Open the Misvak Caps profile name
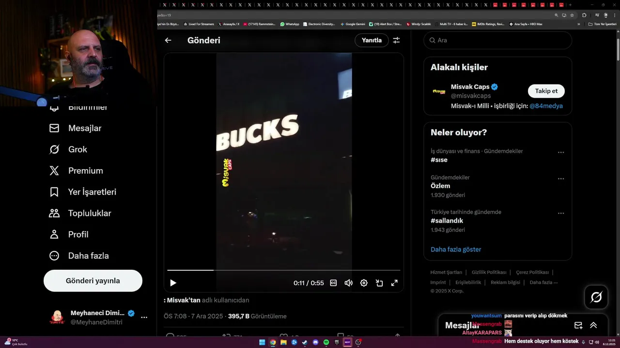 pos(470,87)
